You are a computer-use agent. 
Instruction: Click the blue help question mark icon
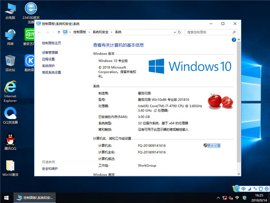(x=234, y=40)
